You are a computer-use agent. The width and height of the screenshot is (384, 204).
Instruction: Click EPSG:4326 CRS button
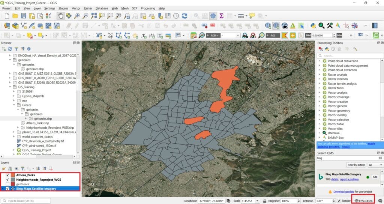tap(363, 201)
